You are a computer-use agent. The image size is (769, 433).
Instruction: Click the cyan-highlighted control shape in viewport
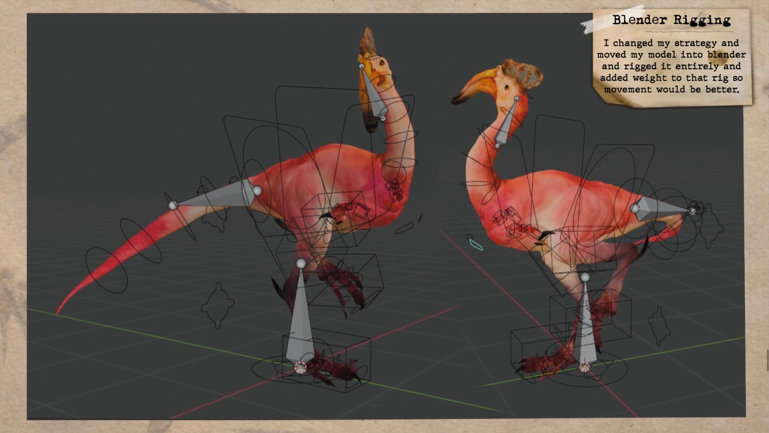(476, 245)
